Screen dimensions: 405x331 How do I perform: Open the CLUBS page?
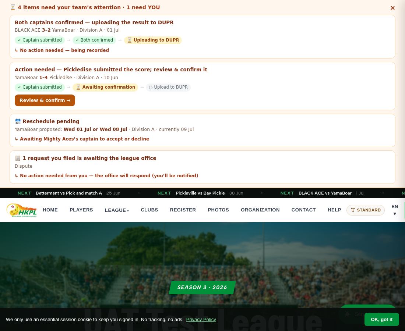(149, 210)
